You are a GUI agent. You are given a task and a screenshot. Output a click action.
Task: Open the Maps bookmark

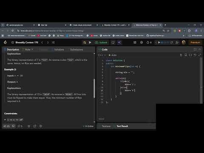coord(60,36)
